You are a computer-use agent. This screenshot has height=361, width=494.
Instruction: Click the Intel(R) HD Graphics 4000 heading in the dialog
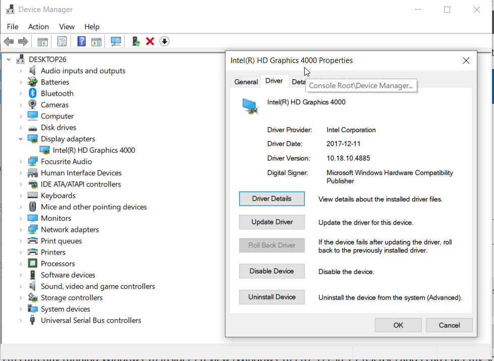point(306,102)
